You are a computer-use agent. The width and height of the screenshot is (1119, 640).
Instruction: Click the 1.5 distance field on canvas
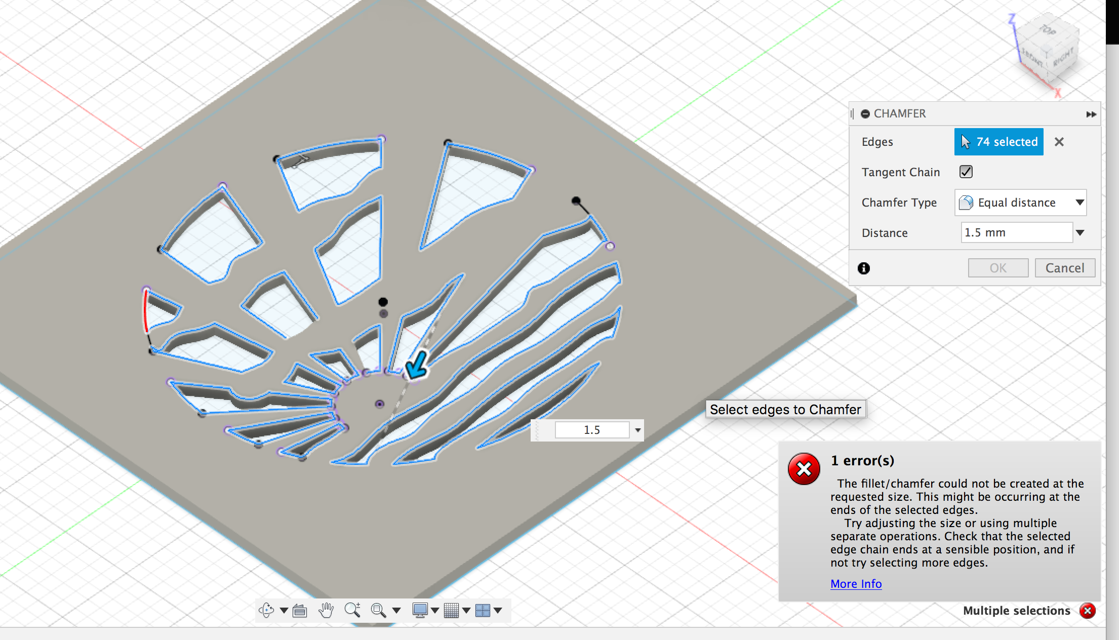(x=591, y=429)
